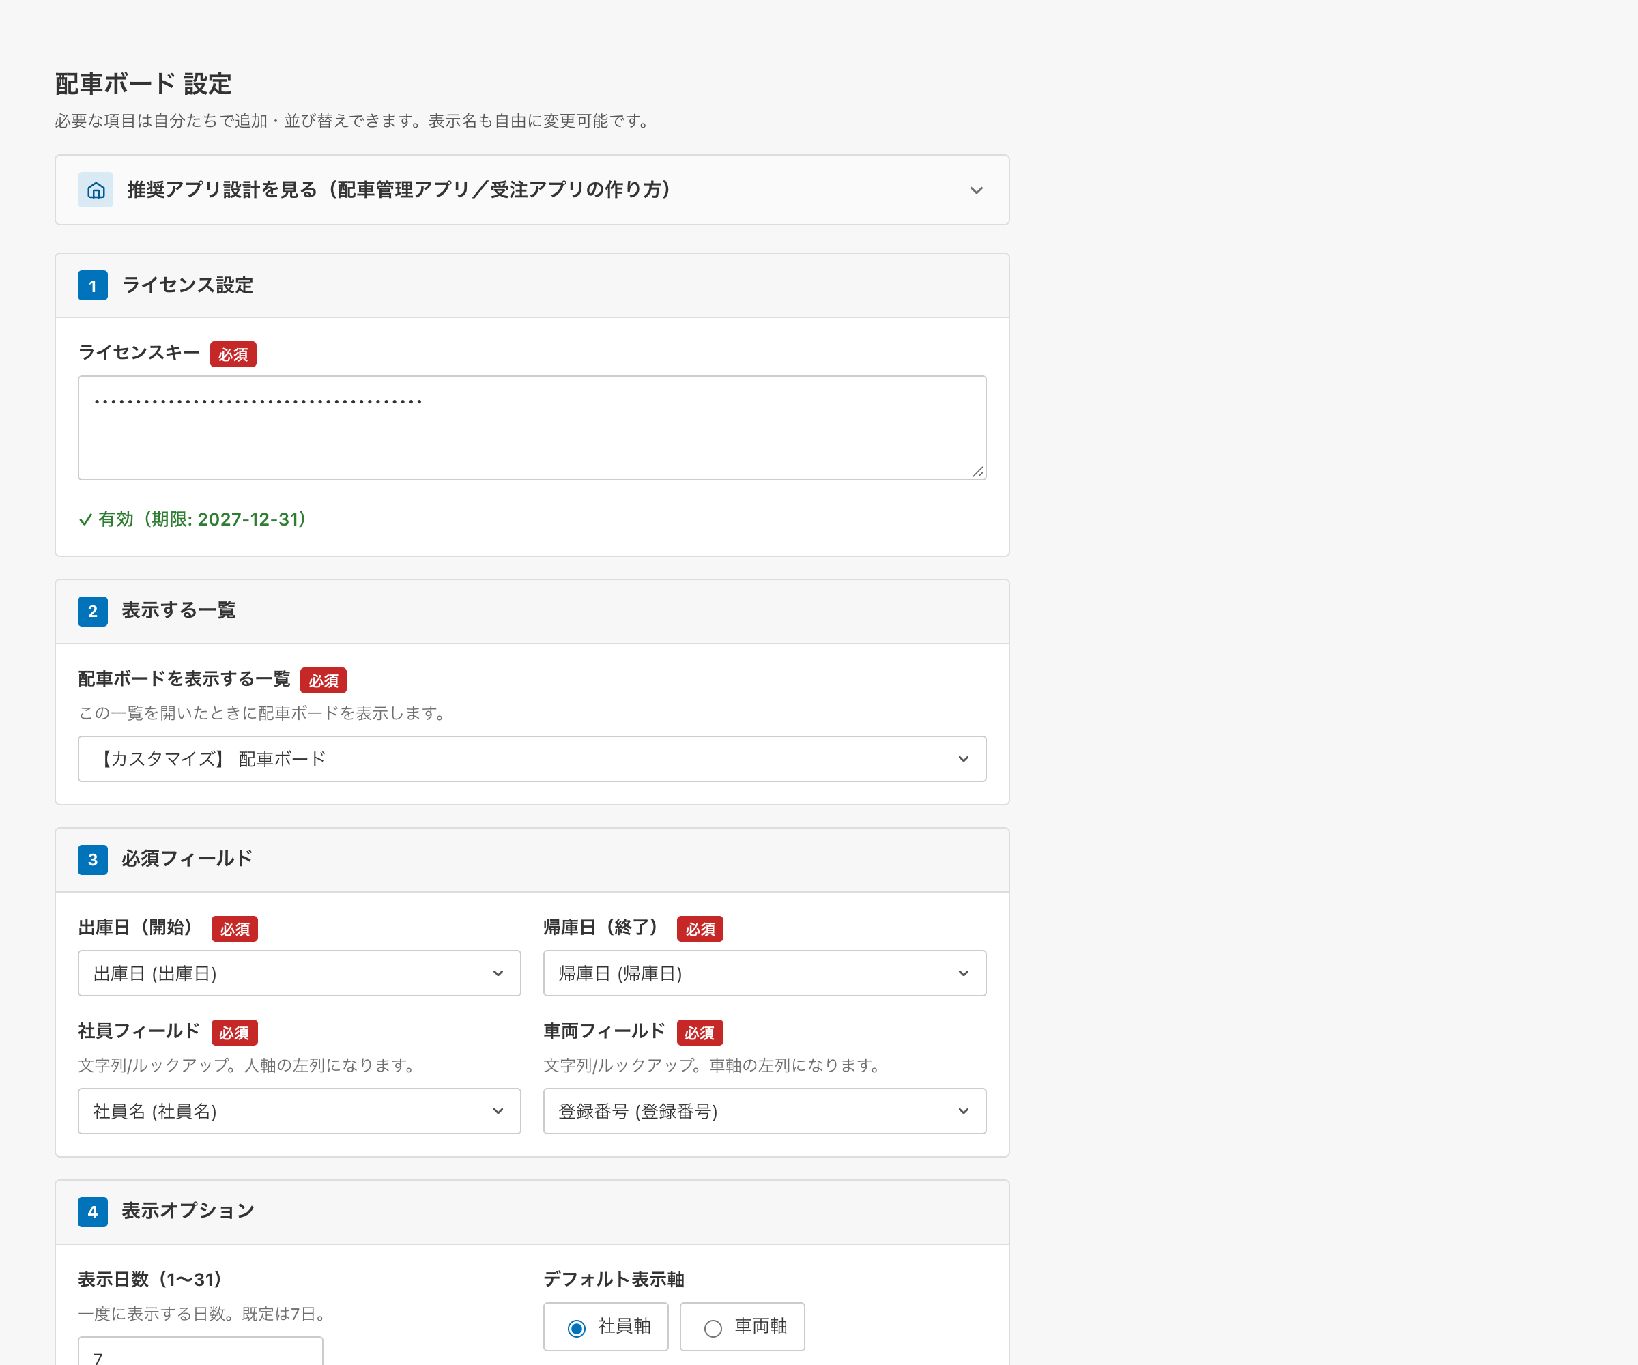The width and height of the screenshot is (1638, 1365).
Task: Click the step 4 number badge
Action: click(x=93, y=1211)
